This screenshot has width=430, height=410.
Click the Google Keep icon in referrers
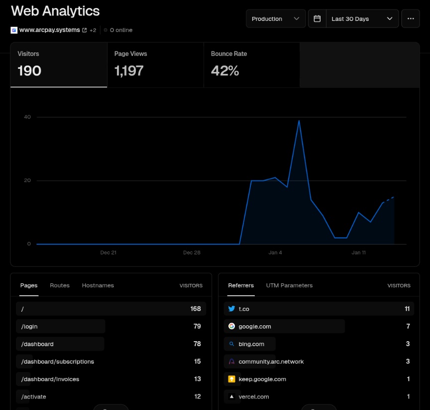click(231, 379)
